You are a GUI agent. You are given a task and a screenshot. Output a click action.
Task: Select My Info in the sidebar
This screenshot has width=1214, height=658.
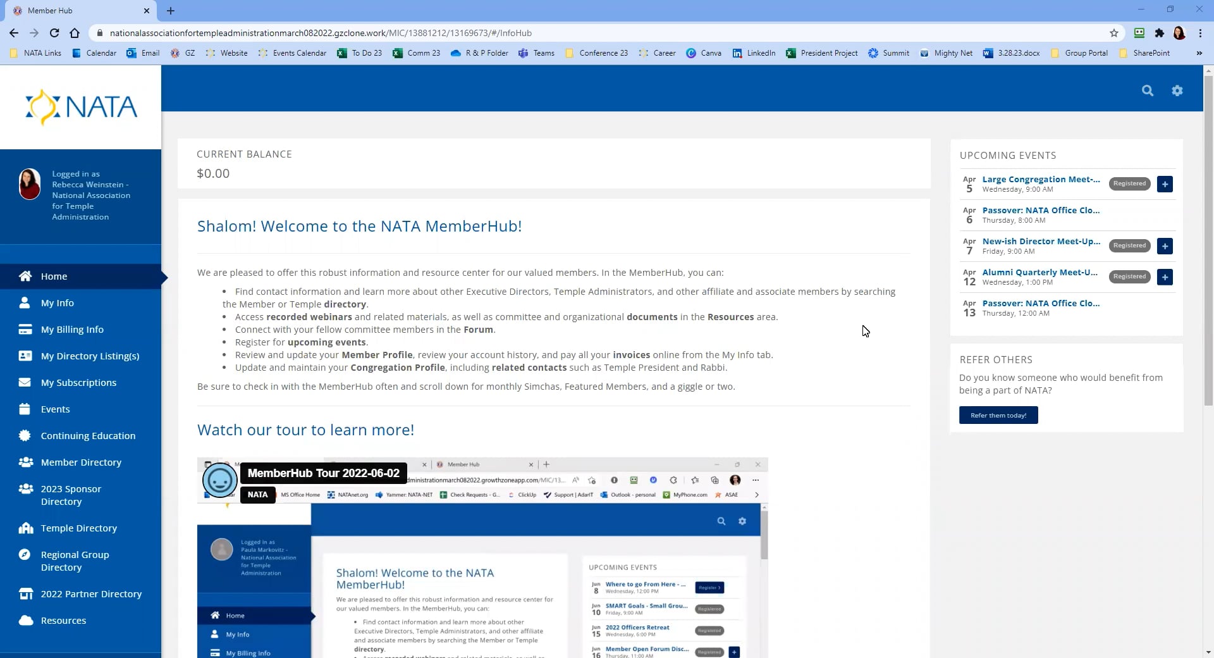(56, 302)
